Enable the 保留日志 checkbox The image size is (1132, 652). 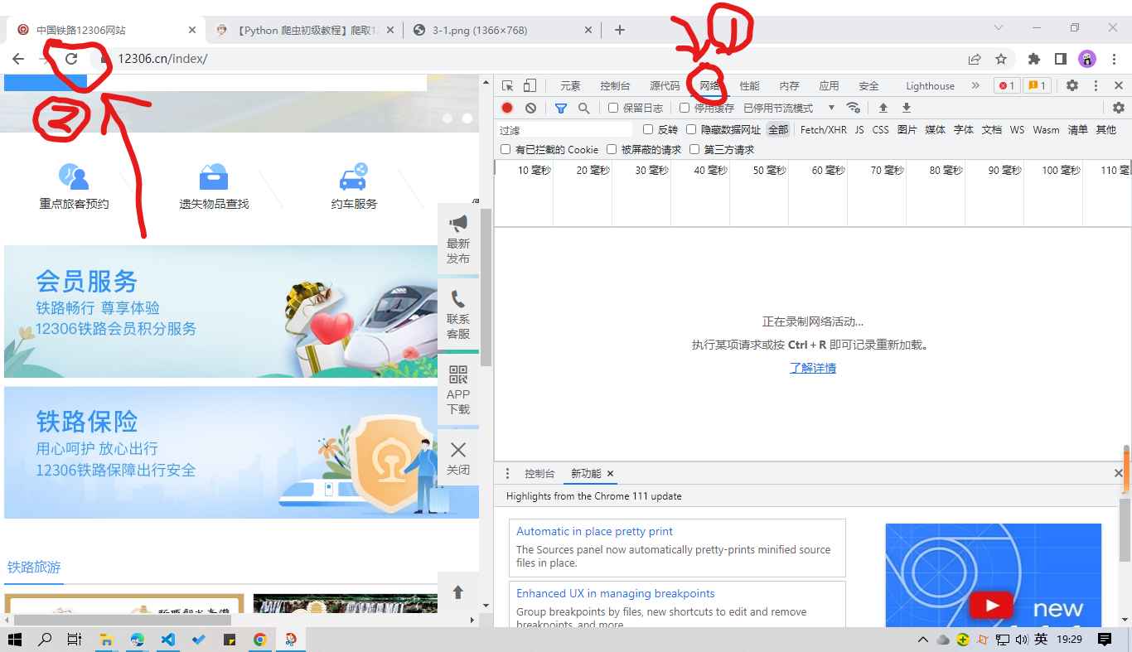613,108
